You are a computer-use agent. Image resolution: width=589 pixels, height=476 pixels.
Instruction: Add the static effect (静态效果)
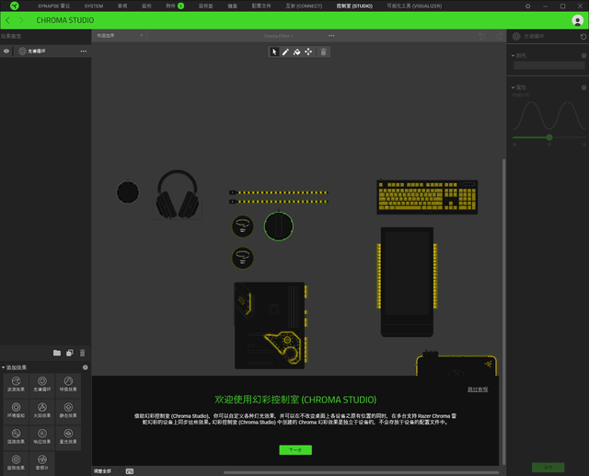pyautogui.click(x=68, y=411)
